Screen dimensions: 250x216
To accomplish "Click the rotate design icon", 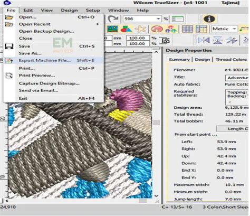I will (x=232, y=41).
